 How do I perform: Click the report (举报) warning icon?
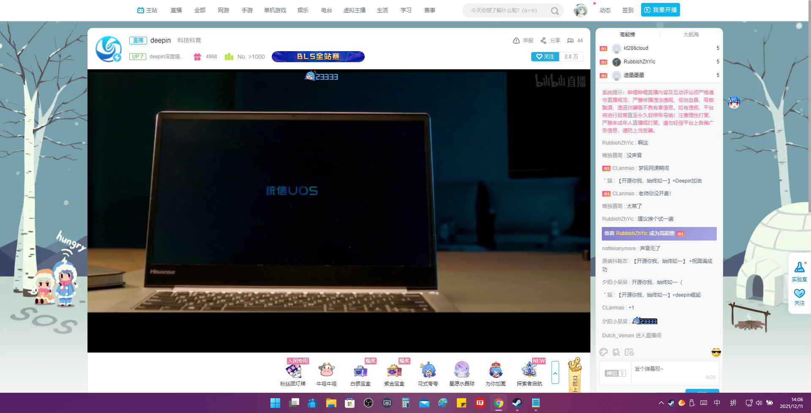pos(516,41)
